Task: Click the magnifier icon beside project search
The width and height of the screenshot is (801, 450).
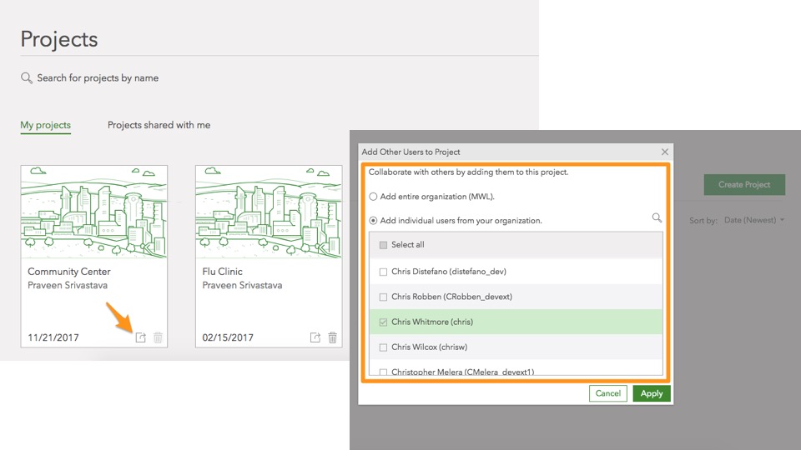Action: pyautogui.click(x=26, y=78)
